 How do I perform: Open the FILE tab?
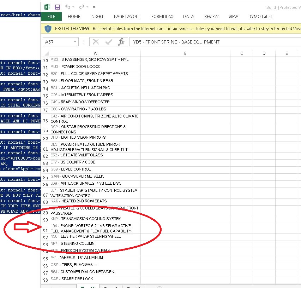tap(51, 17)
